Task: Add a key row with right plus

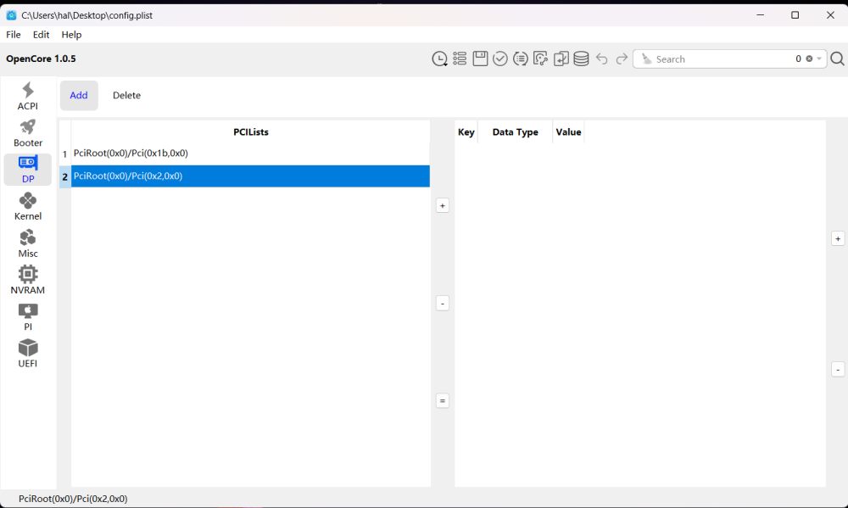Action: (x=838, y=238)
